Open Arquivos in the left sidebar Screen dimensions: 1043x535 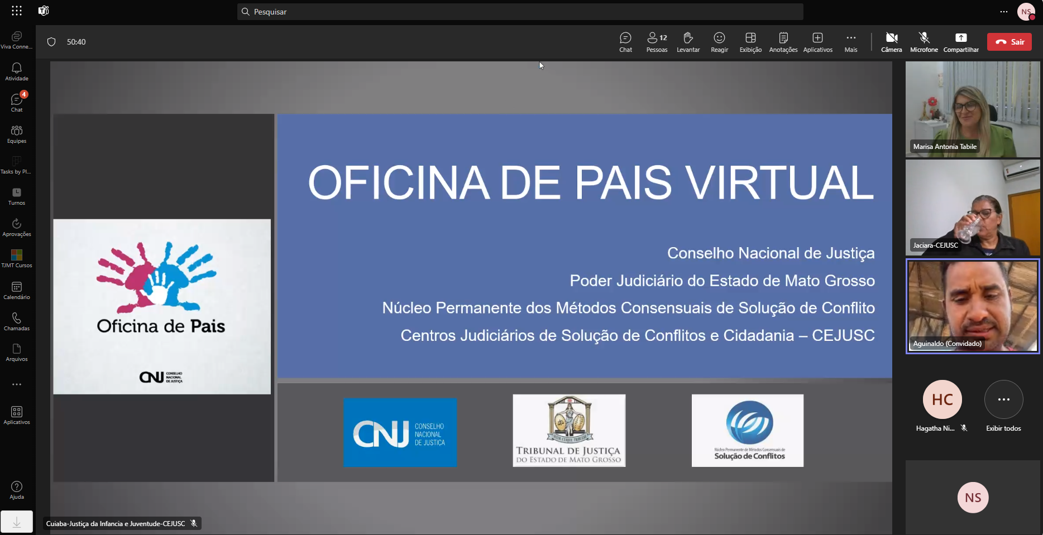[17, 352]
